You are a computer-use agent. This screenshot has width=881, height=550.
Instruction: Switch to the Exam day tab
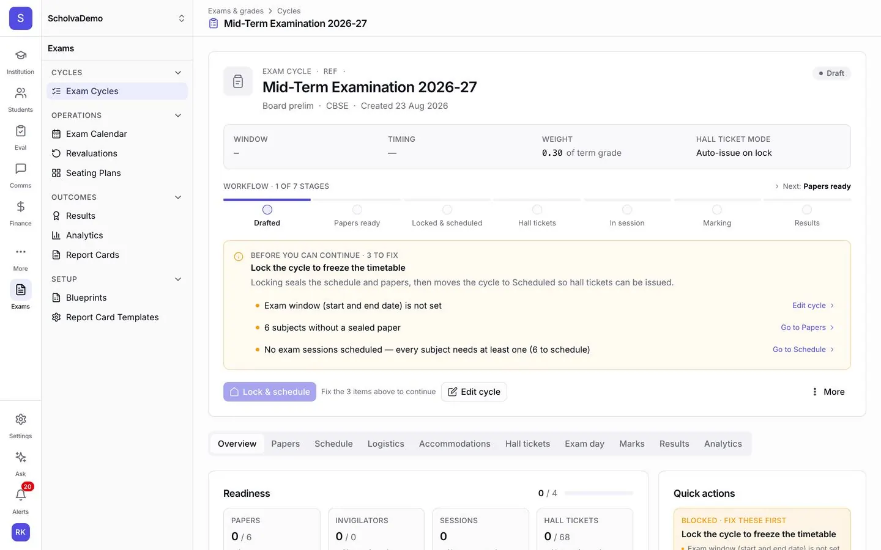pyautogui.click(x=584, y=444)
